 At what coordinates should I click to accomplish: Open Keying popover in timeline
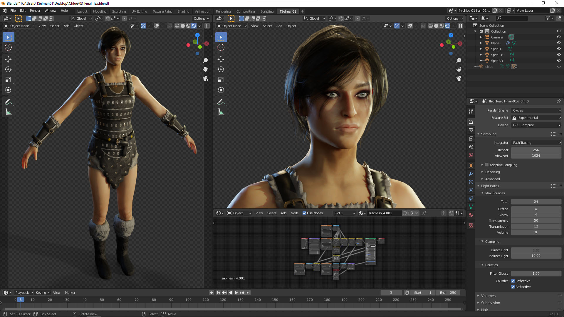[x=43, y=293]
